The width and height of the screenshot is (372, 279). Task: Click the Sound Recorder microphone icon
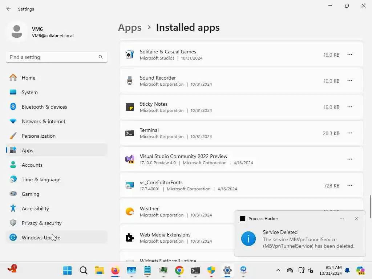(x=130, y=81)
